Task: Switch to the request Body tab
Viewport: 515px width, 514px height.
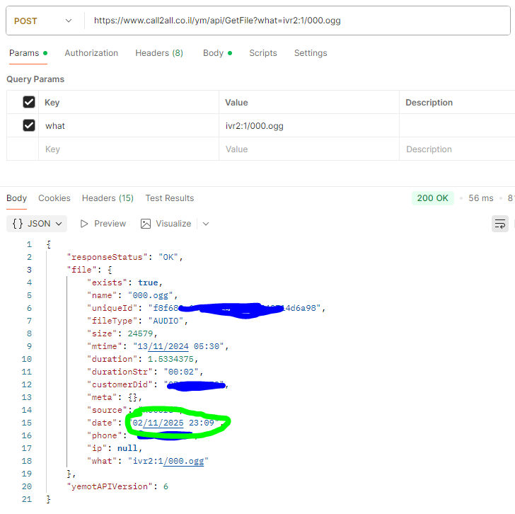Action: coord(213,53)
